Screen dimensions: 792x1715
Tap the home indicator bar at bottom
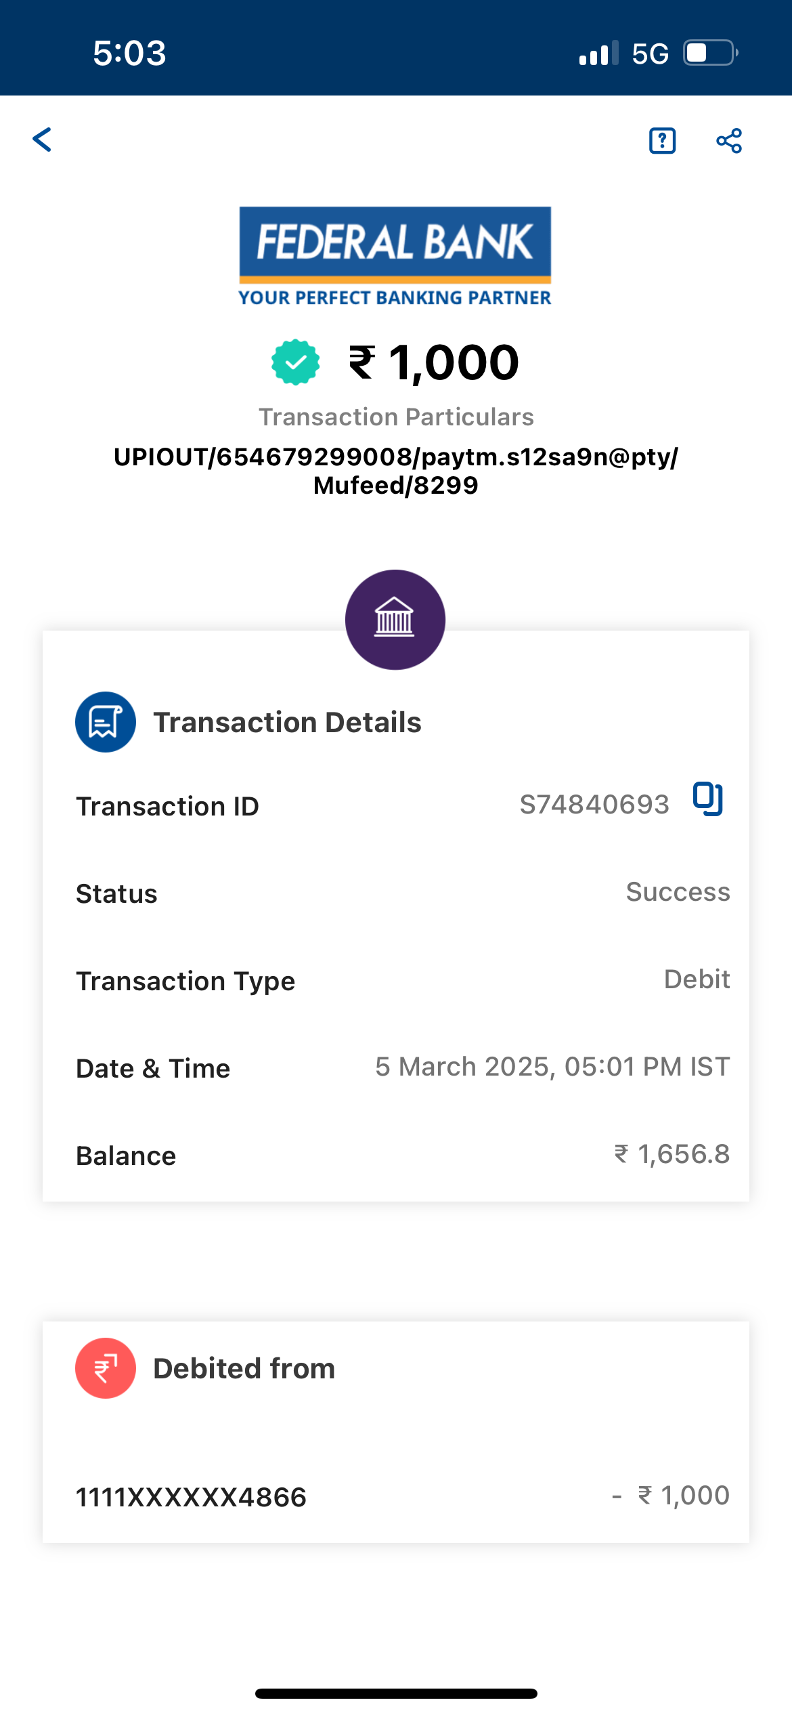(396, 1693)
